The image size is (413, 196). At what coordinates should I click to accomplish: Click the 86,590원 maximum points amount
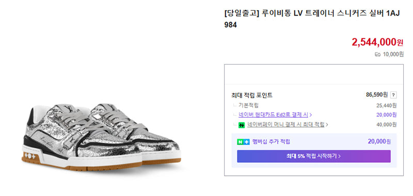pyautogui.click(x=377, y=95)
